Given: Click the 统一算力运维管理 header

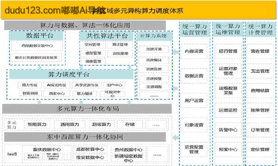Looking at the screenshot, I should [x=228, y=30].
